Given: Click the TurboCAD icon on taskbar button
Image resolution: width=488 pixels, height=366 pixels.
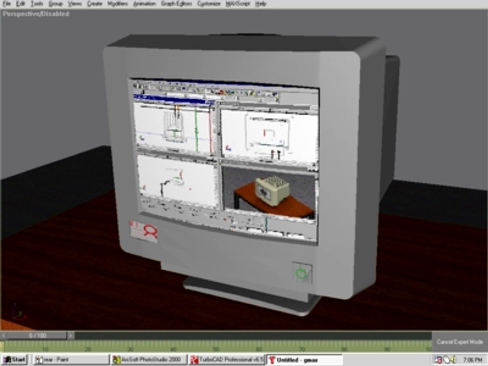Looking at the screenshot, I should pos(194,360).
